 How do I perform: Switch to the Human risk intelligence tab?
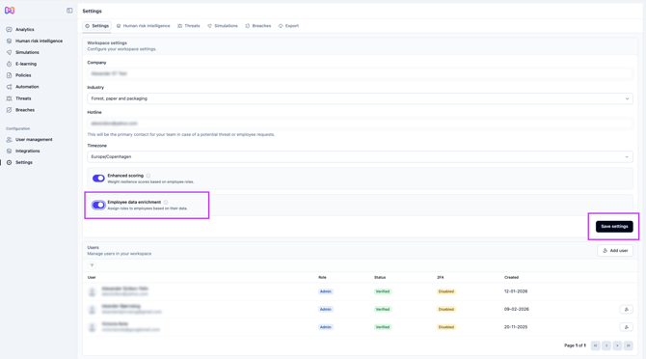click(144, 26)
